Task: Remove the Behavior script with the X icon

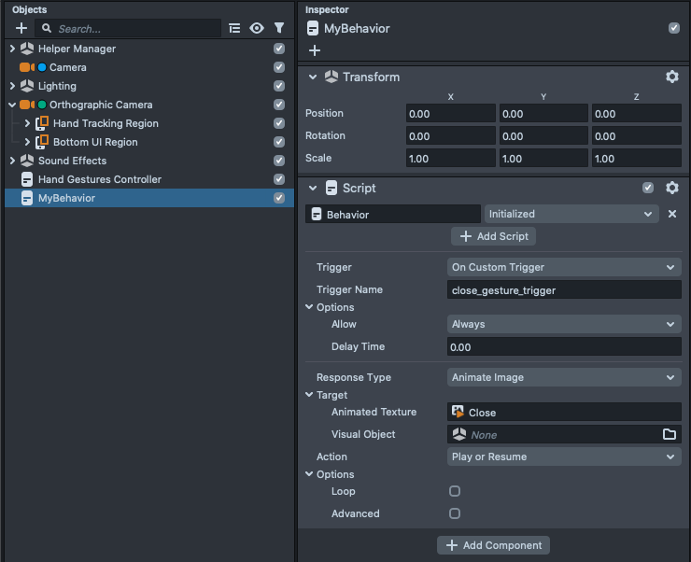Action: (x=671, y=214)
